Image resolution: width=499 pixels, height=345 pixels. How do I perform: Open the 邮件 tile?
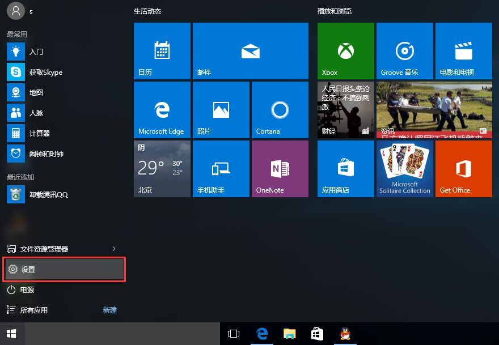pyautogui.click(x=250, y=50)
